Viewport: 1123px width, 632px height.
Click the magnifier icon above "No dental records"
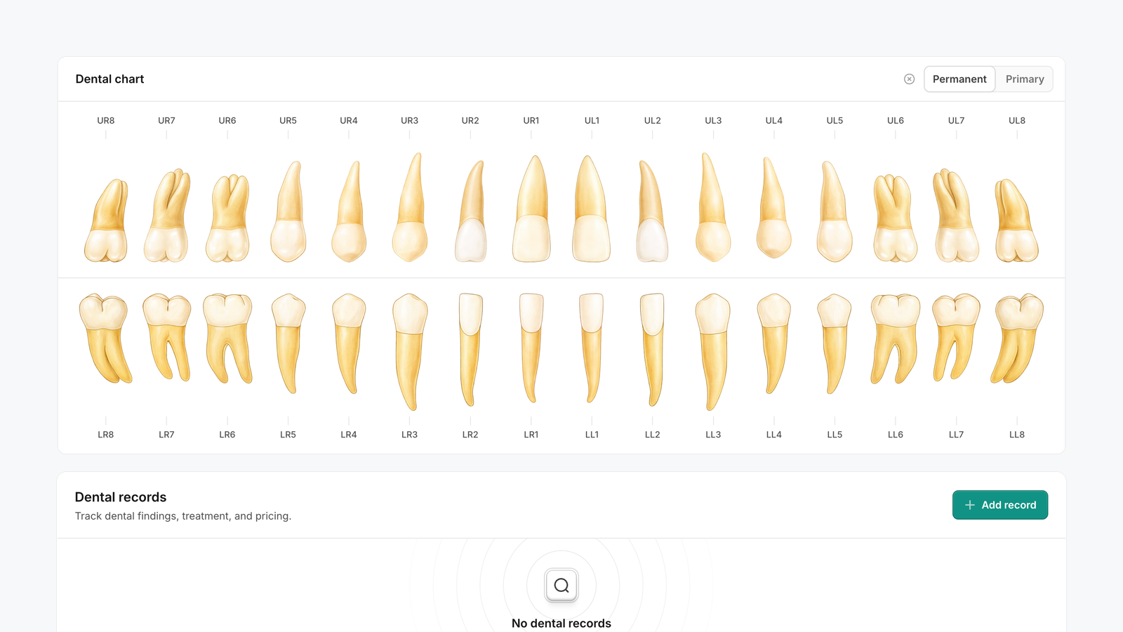pos(561,586)
